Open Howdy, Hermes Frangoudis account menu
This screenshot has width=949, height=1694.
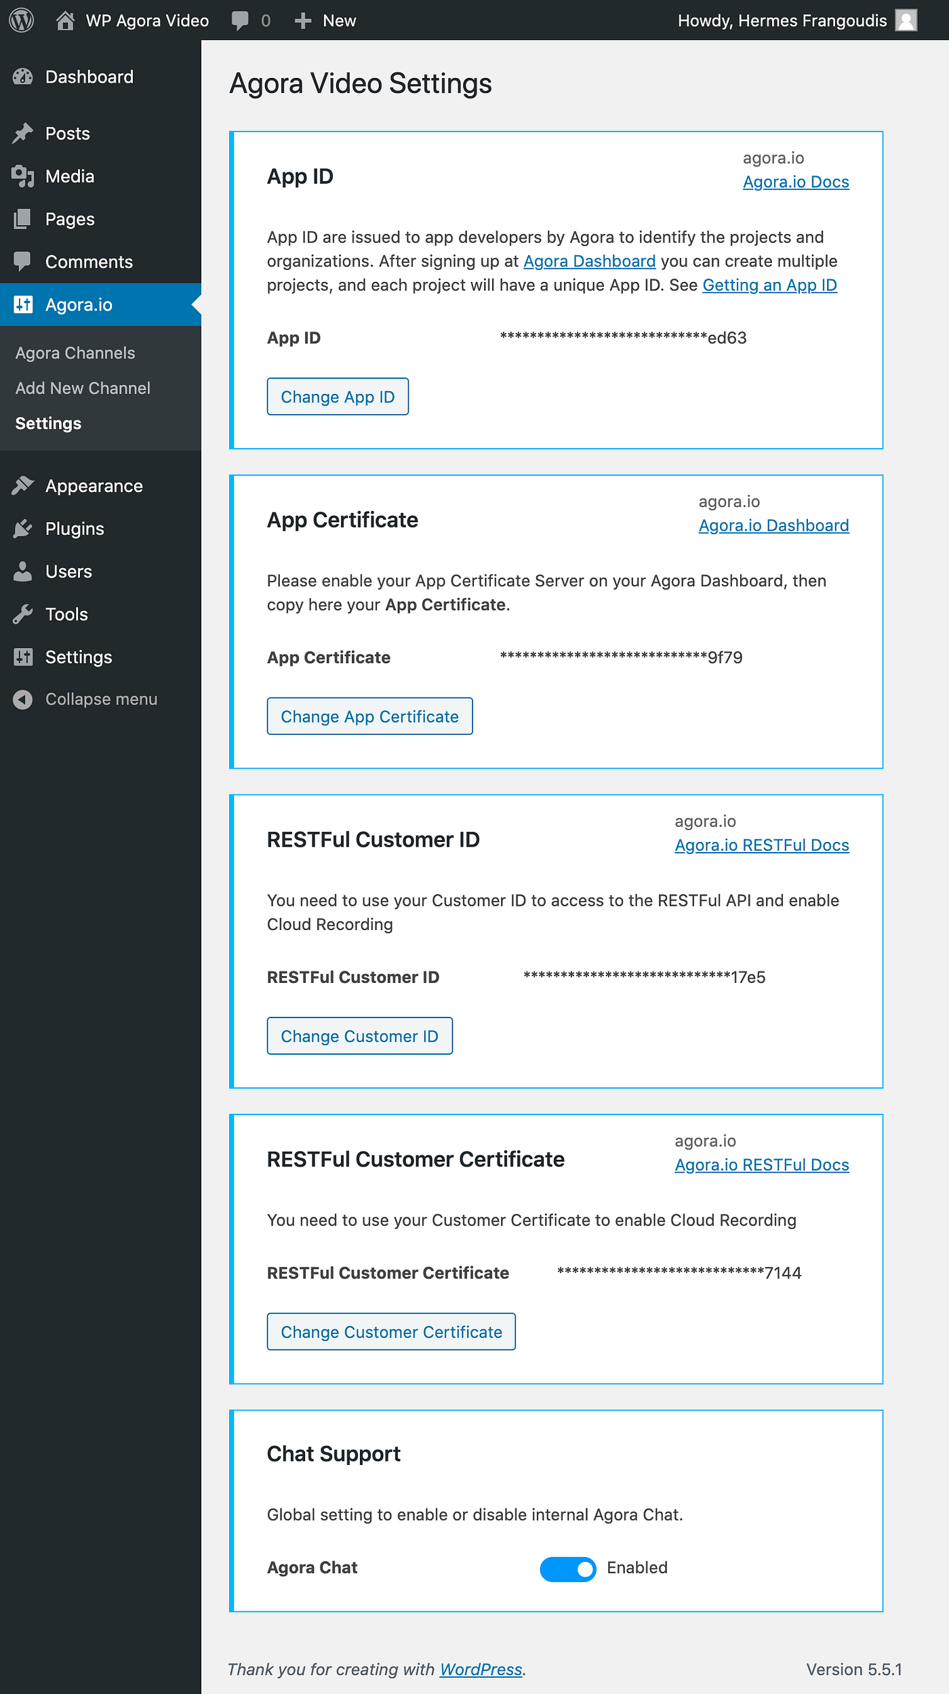click(782, 21)
